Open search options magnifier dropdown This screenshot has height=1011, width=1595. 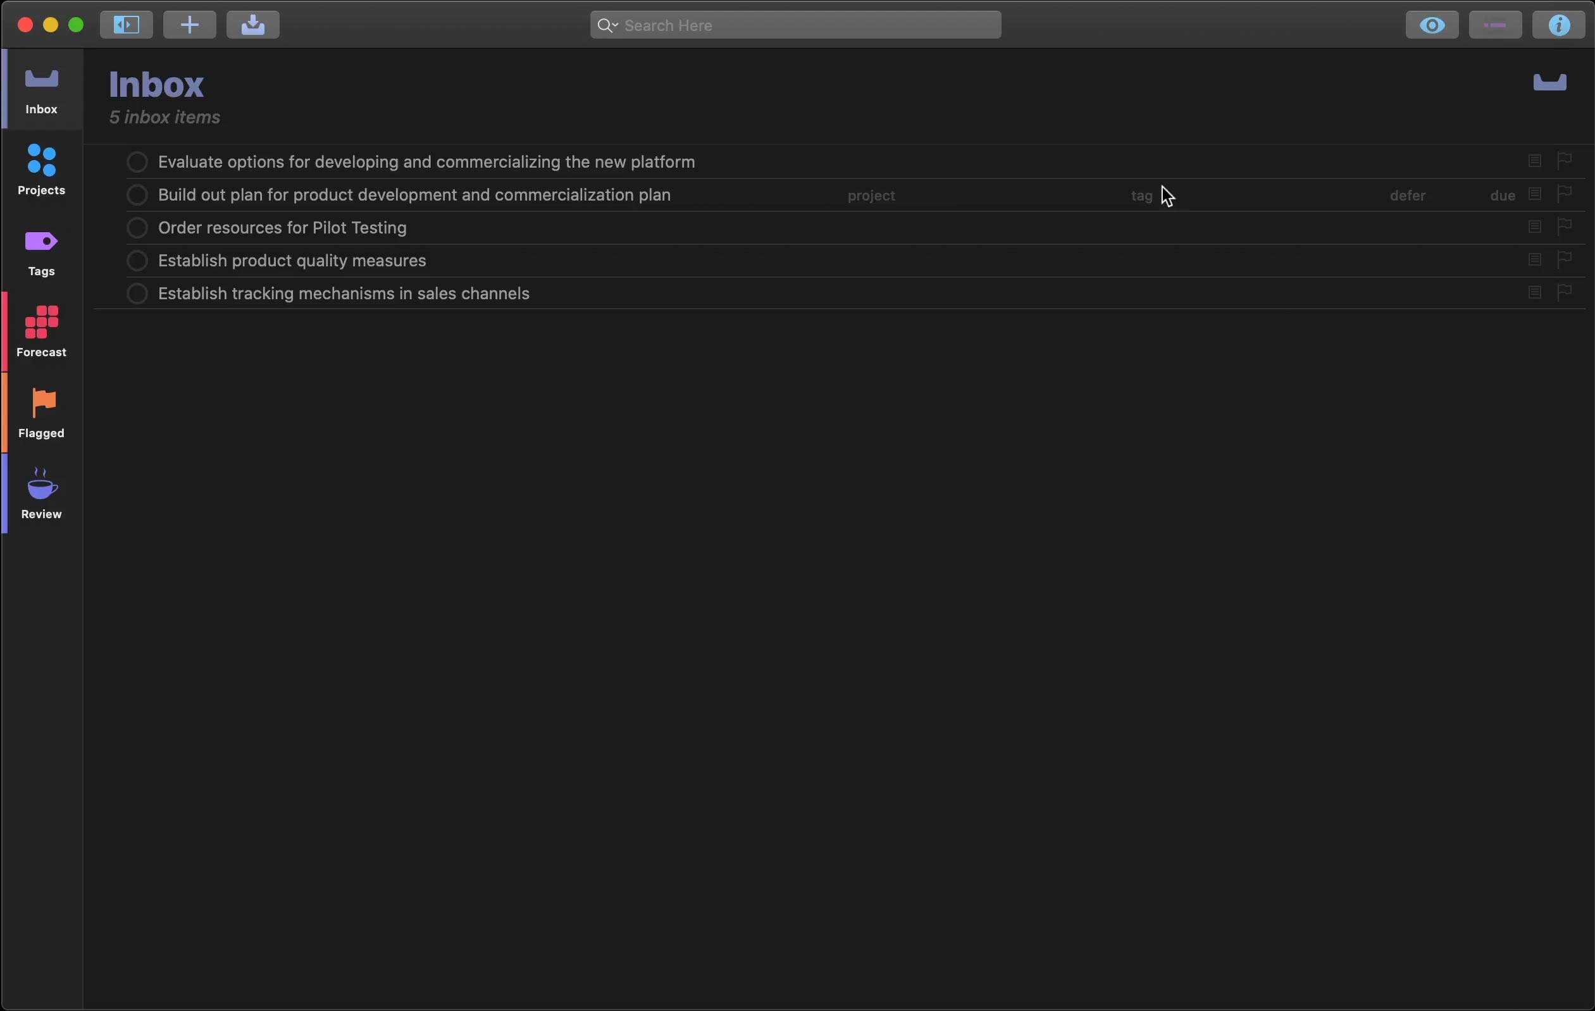(607, 25)
